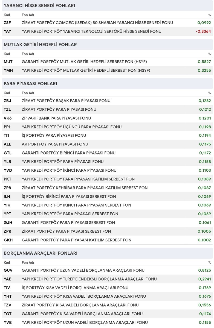Select fund code ZP8
Screen dimensions: 214x328
pyautogui.click(x=7, y=188)
